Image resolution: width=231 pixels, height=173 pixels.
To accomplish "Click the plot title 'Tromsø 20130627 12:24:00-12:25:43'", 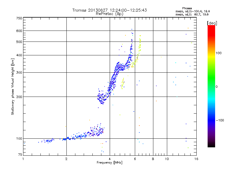I will coord(109,10).
